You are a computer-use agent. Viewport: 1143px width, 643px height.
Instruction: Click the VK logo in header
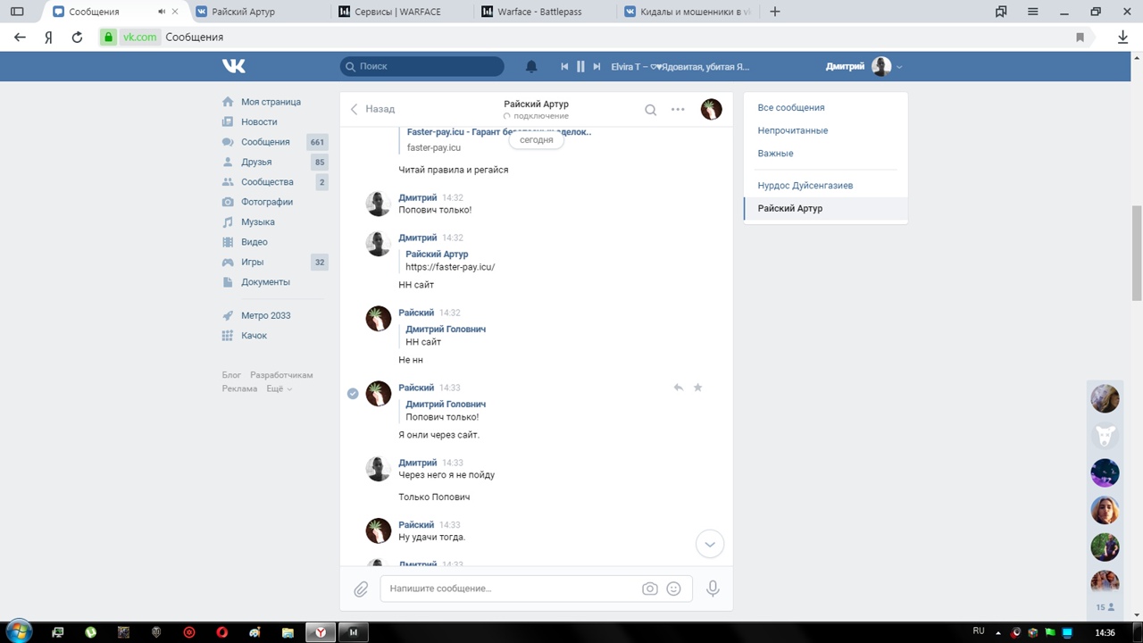tap(234, 66)
